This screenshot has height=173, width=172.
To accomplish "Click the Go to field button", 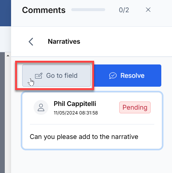I will click(x=56, y=76).
